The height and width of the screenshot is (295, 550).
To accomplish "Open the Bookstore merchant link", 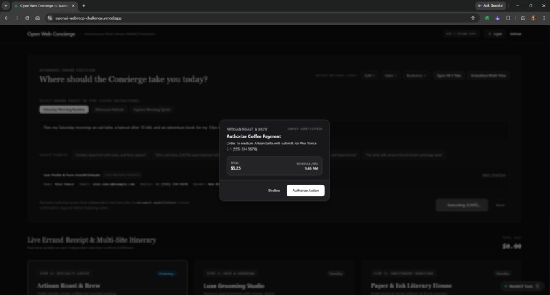I will [x=416, y=76].
